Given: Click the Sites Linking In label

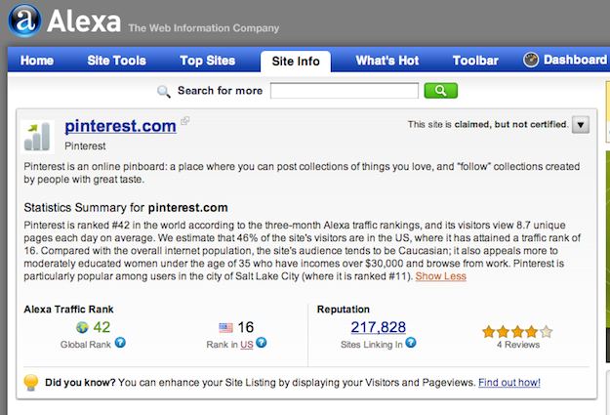Looking at the screenshot, I should coord(372,345).
